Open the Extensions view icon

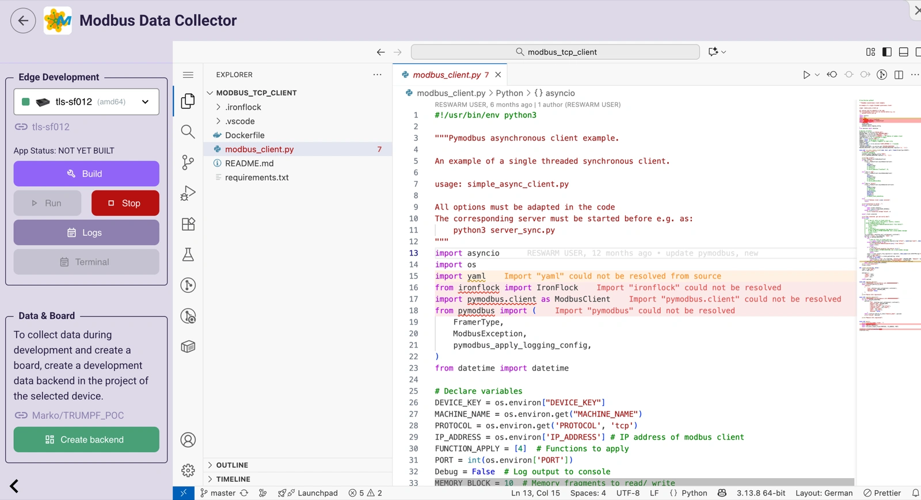coord(188,224)
